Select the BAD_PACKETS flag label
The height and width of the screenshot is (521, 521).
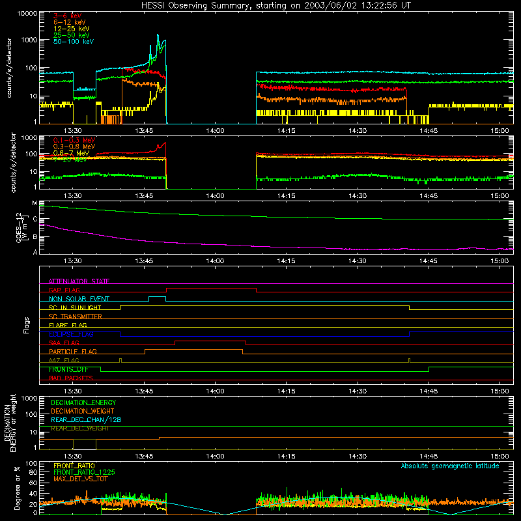click(71, 378)
